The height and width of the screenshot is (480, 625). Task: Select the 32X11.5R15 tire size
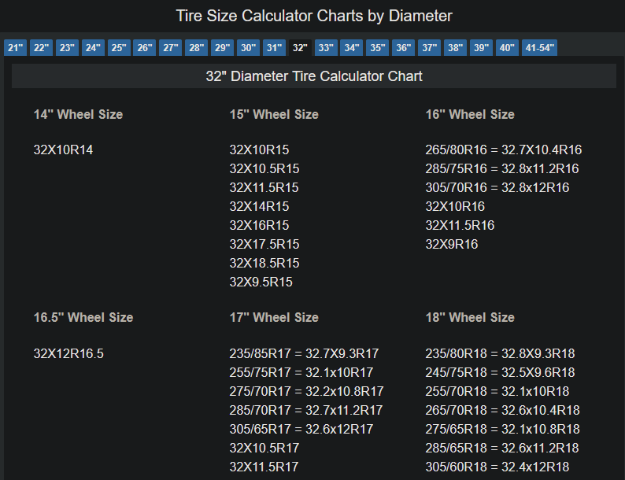tap(264, 187)
